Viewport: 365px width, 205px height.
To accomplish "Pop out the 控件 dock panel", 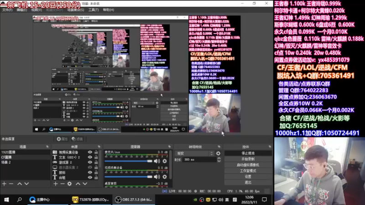I will [x=270, y=147].
